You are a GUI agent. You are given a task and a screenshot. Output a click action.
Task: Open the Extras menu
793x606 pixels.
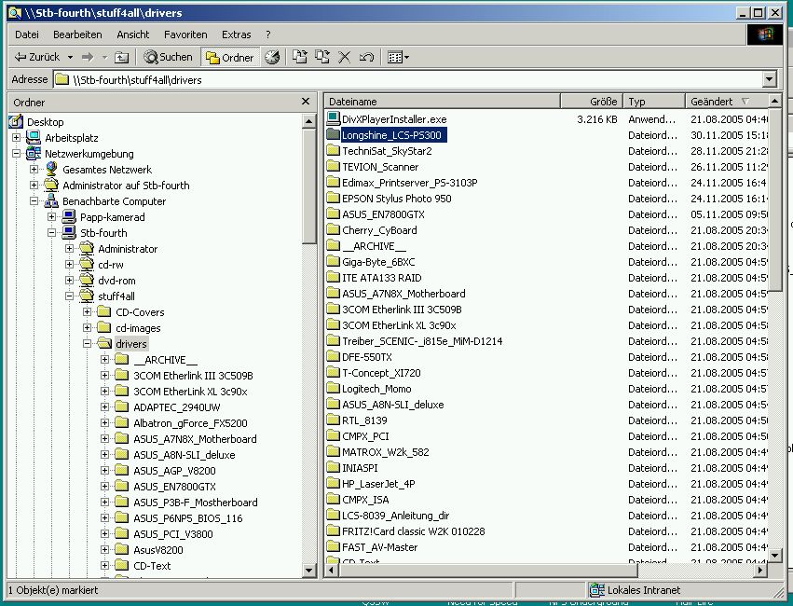tap(236, 34)
